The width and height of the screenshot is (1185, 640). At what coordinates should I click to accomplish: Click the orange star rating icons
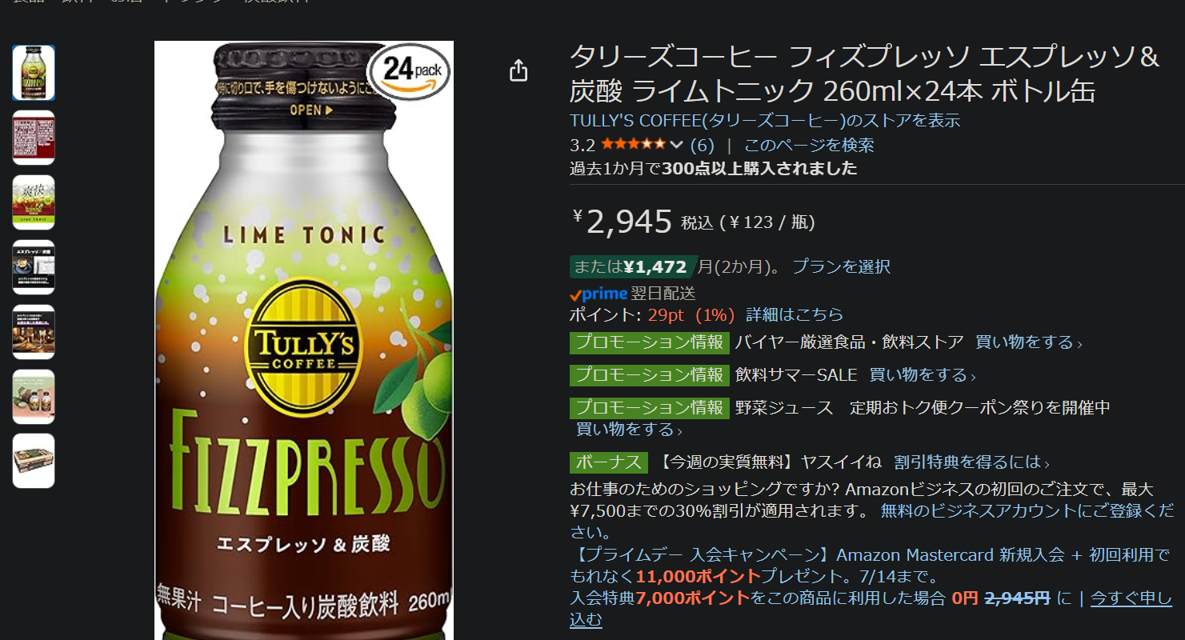(633, 145)
